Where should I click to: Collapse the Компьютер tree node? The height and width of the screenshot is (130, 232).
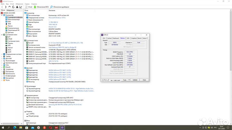coord(2,15)
